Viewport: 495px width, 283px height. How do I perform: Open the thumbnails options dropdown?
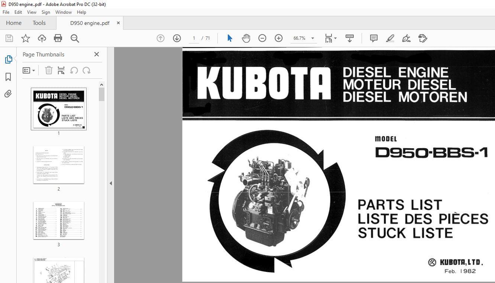click(x=29, y=70)
